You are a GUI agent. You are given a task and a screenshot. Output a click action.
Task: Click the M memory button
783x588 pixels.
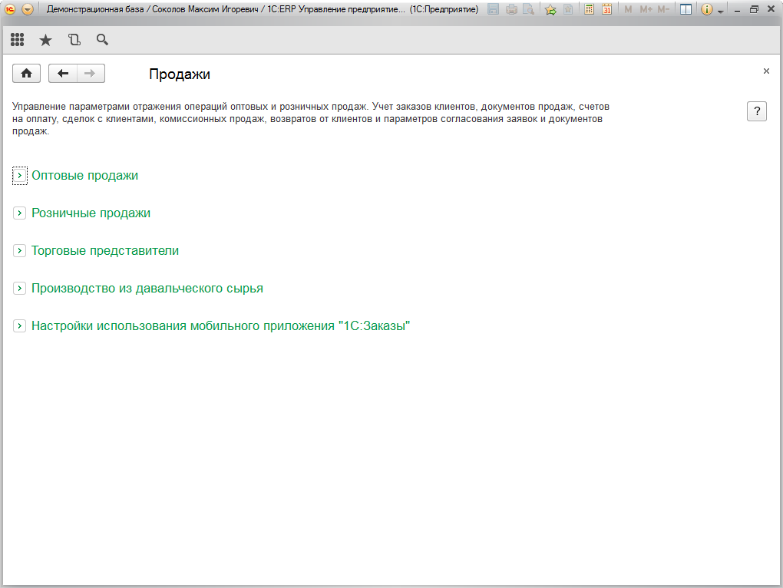(x=628, y=9)
